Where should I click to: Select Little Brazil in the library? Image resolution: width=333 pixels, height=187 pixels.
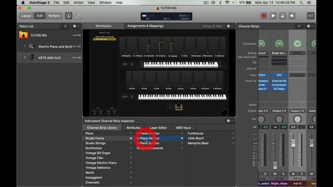tap(196, 138)
